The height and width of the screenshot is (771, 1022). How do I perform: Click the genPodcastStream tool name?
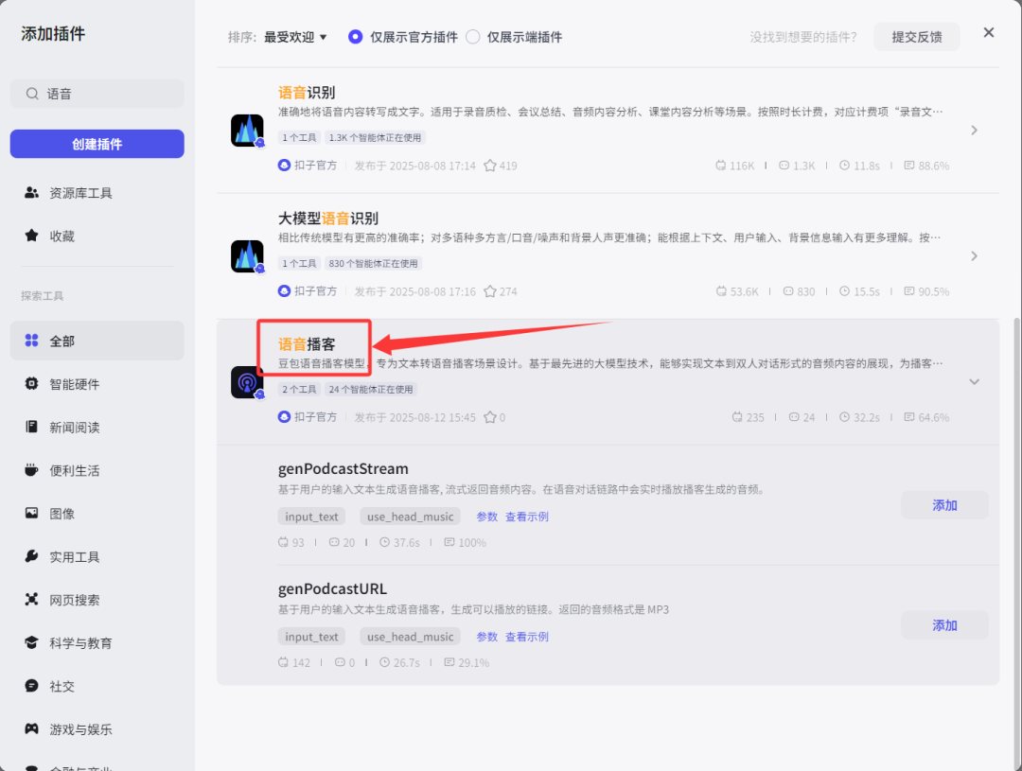343,468
